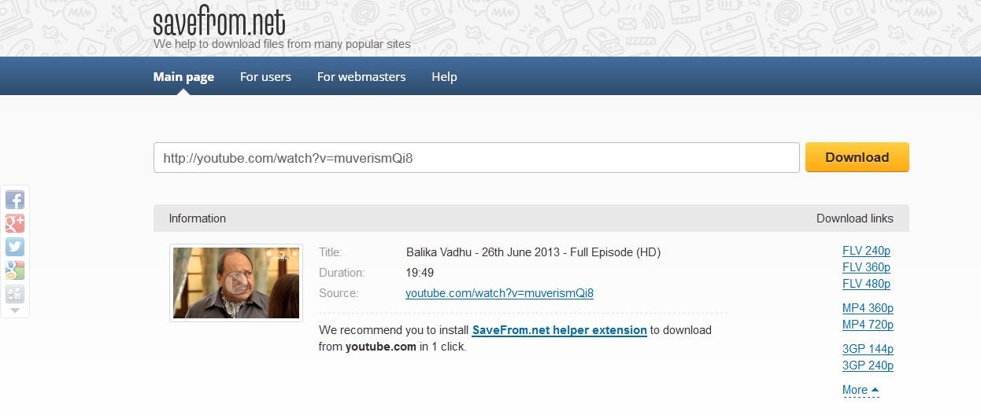Click the savefrom.net logo

(219, 21)
